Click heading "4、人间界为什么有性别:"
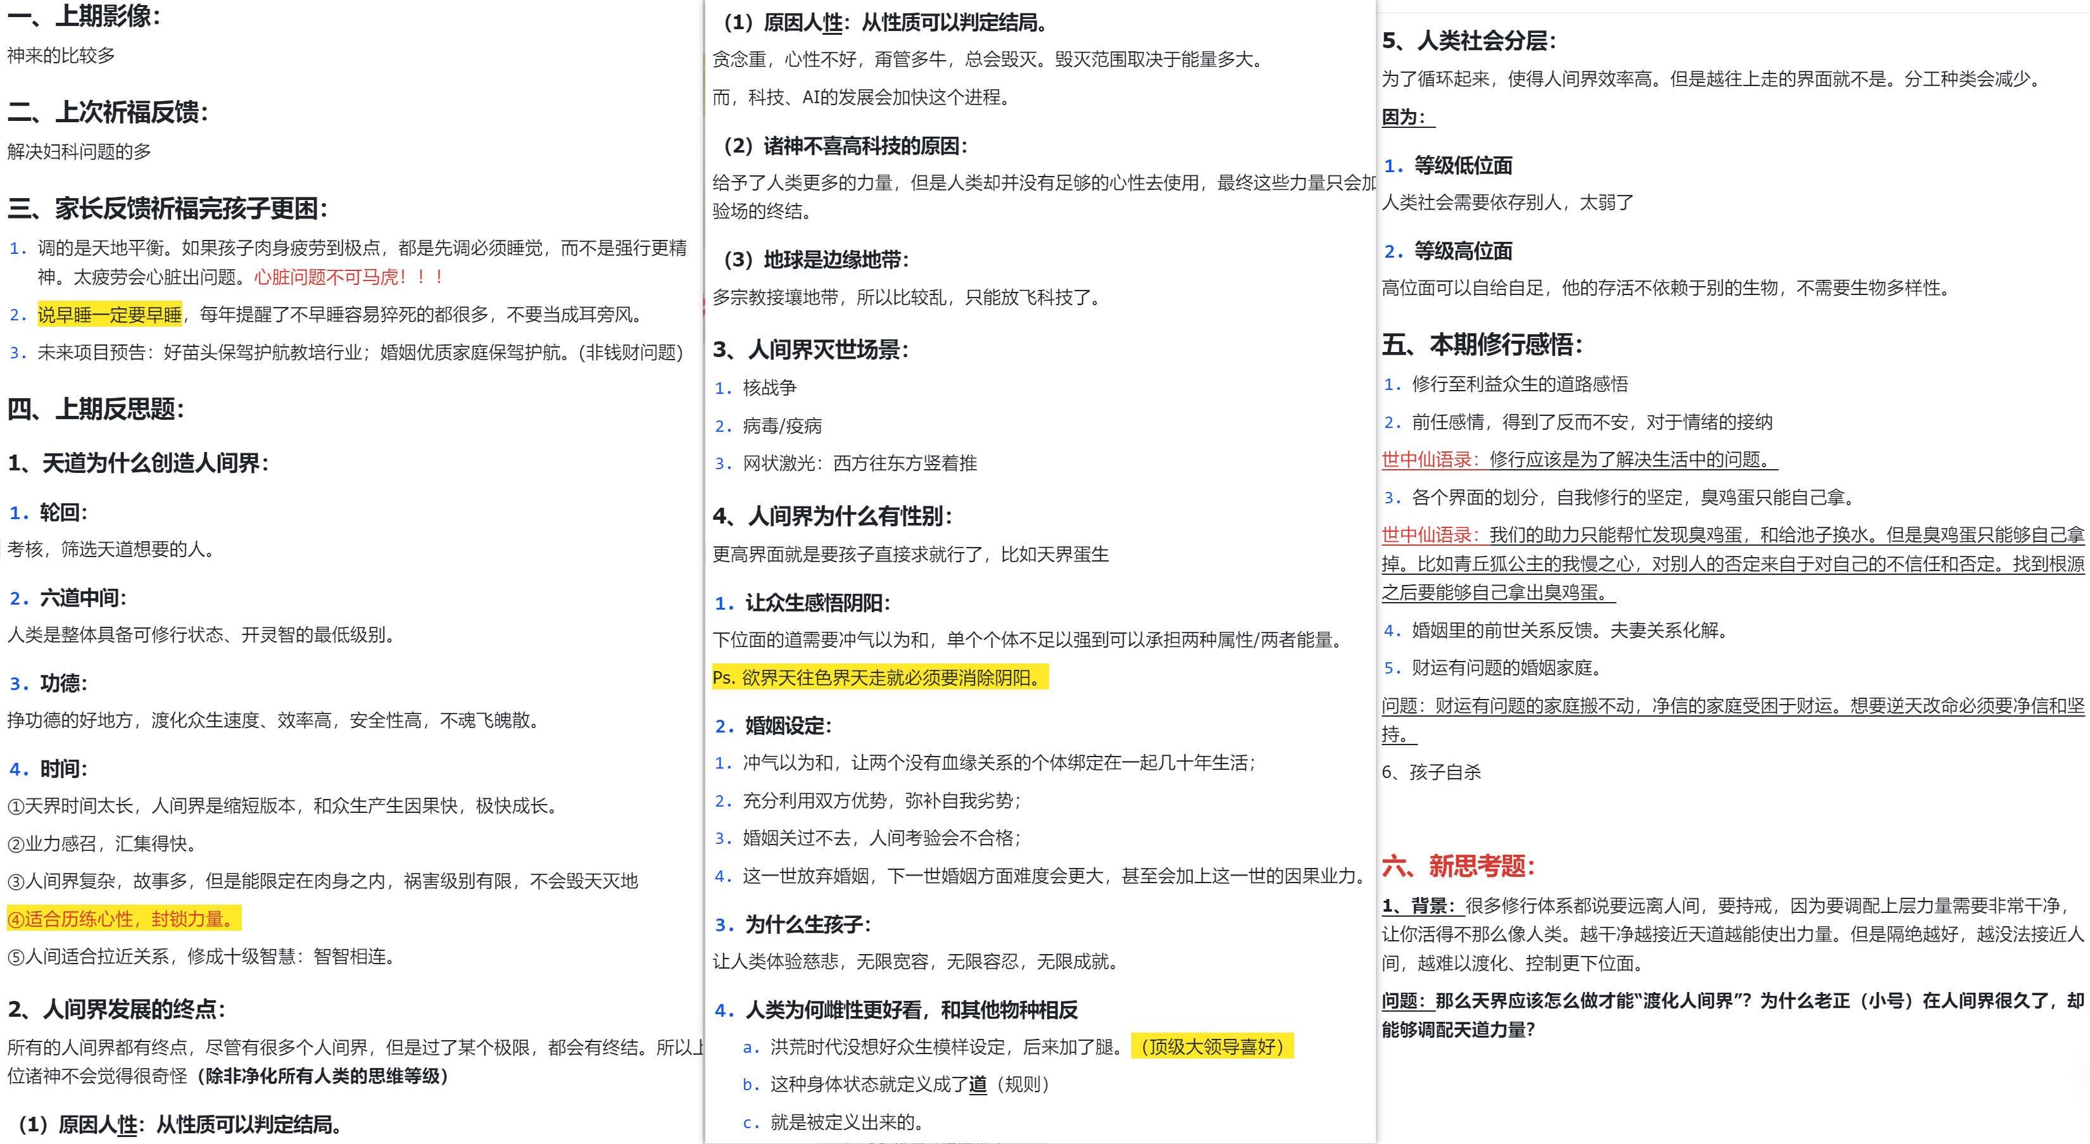This screenshot has height=1144, width=2090. (833, 516)
